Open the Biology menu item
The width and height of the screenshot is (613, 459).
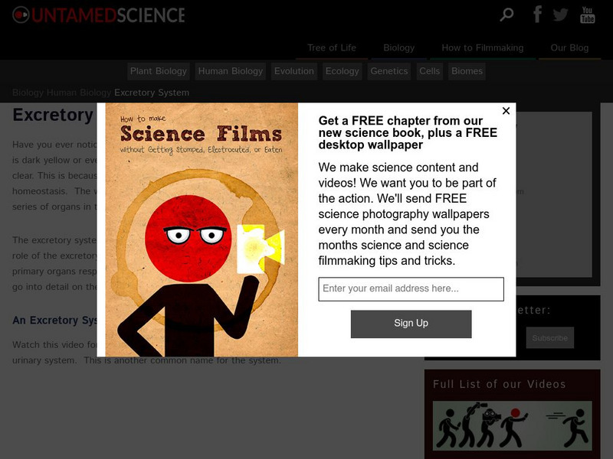click(x=398, y=47)
